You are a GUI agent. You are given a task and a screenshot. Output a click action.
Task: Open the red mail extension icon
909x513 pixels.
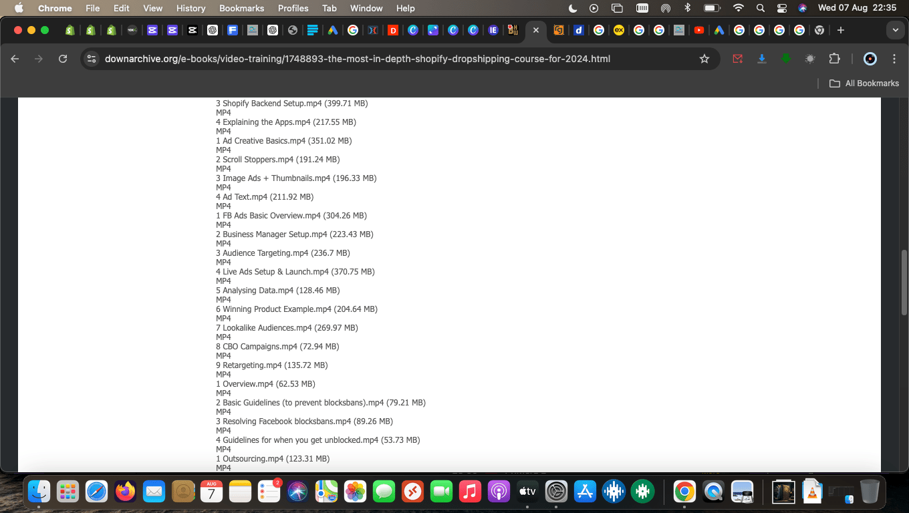tap(738, 59)
